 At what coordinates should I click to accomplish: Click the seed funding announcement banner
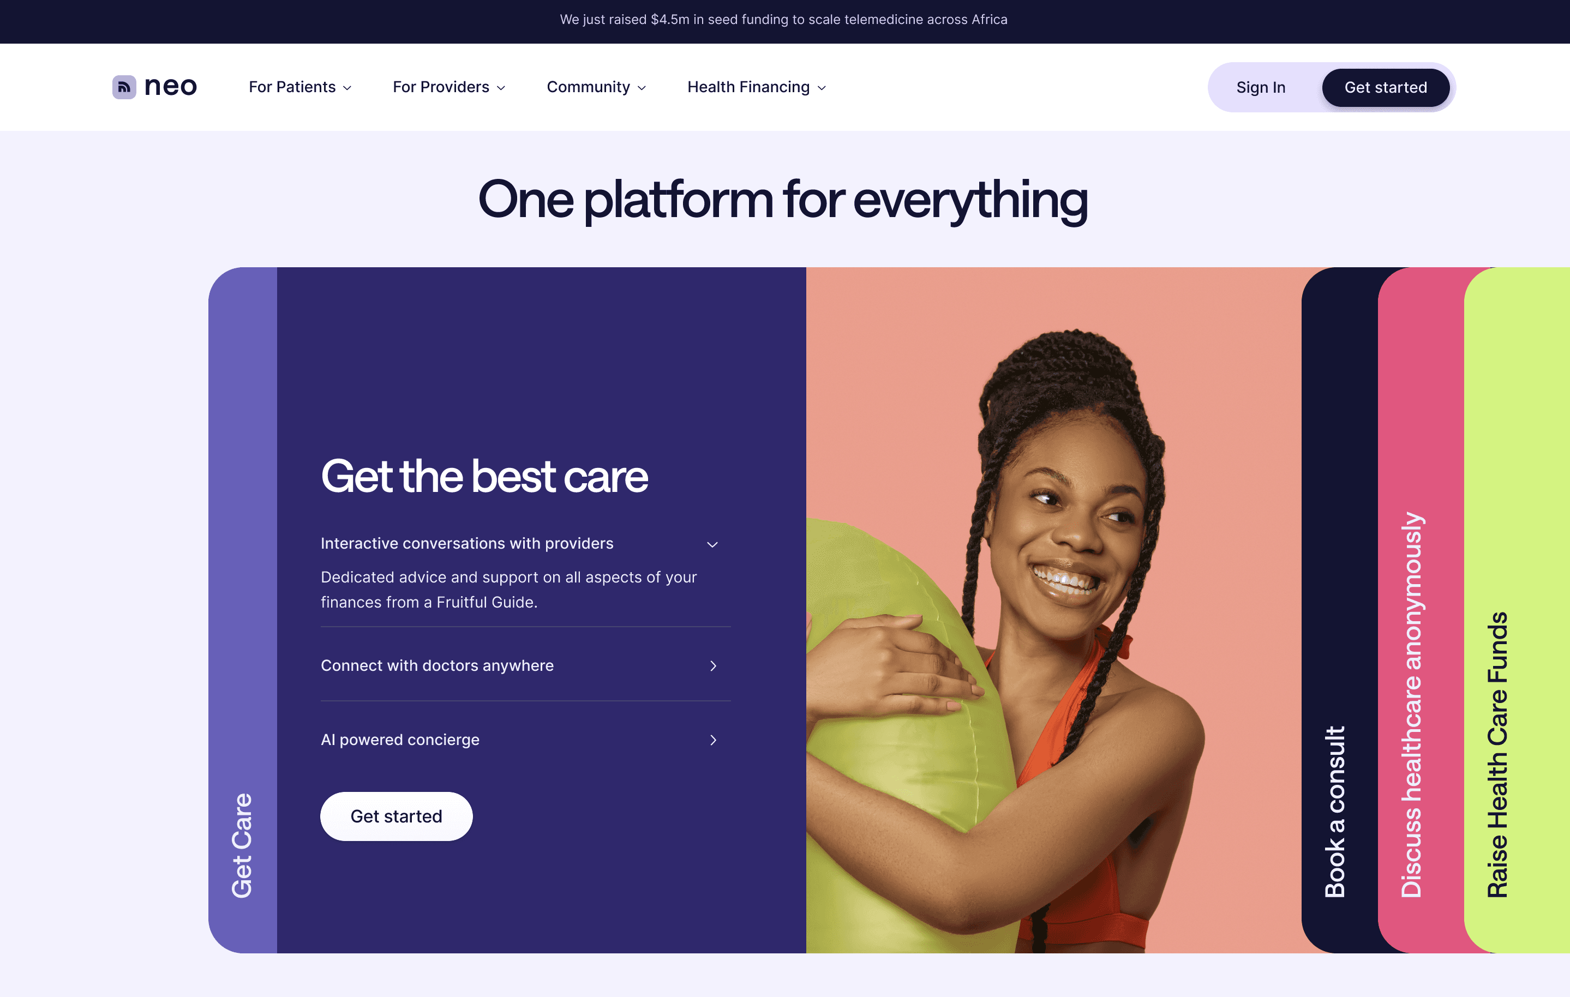784,20
